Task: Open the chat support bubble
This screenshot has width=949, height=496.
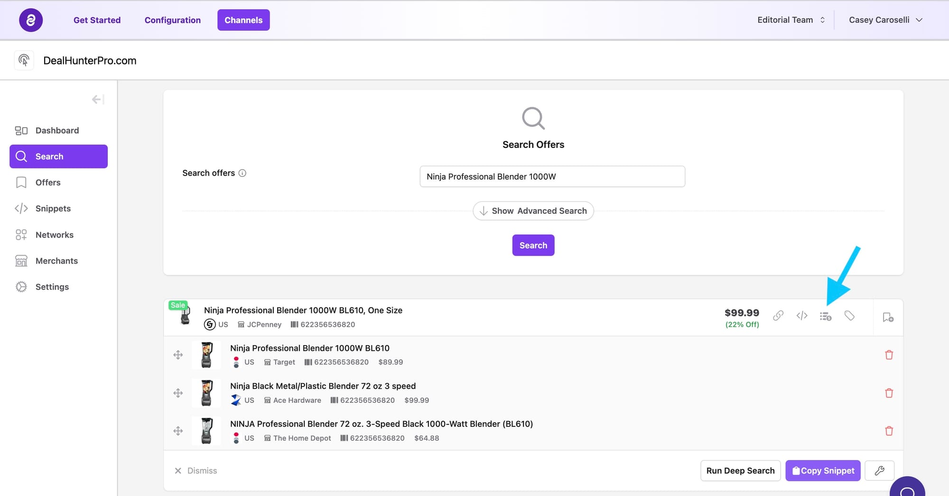Action: 907,487
